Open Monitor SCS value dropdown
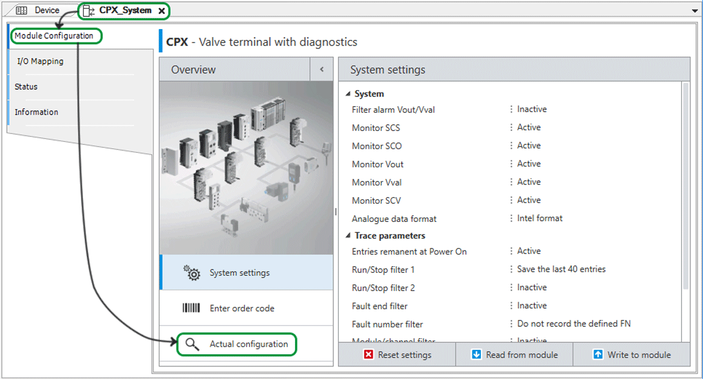Viewport: 703px width, 379px height. click(x=529, y=127)
